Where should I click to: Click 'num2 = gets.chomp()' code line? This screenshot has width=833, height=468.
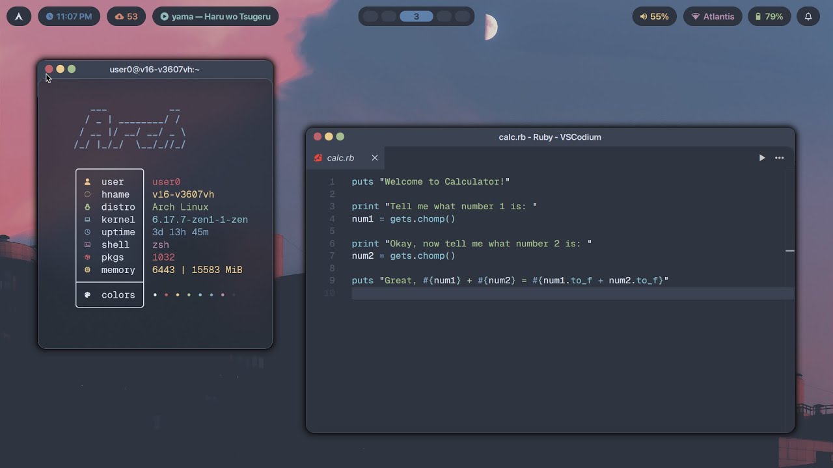tap(403, 256)
